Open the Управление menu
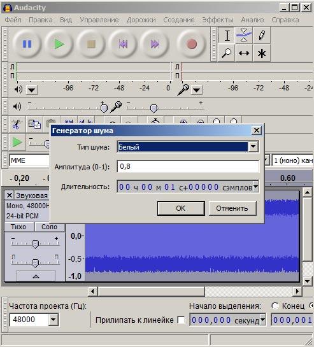Viewport: 314px width, 347px height. (99, 20)
